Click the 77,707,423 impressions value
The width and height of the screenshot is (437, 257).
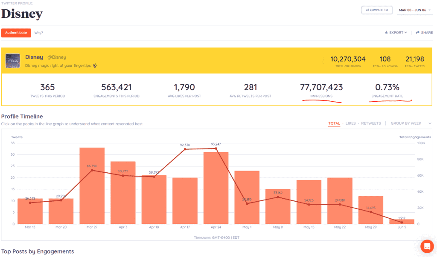pyautogui.click(x=321, y=87)
